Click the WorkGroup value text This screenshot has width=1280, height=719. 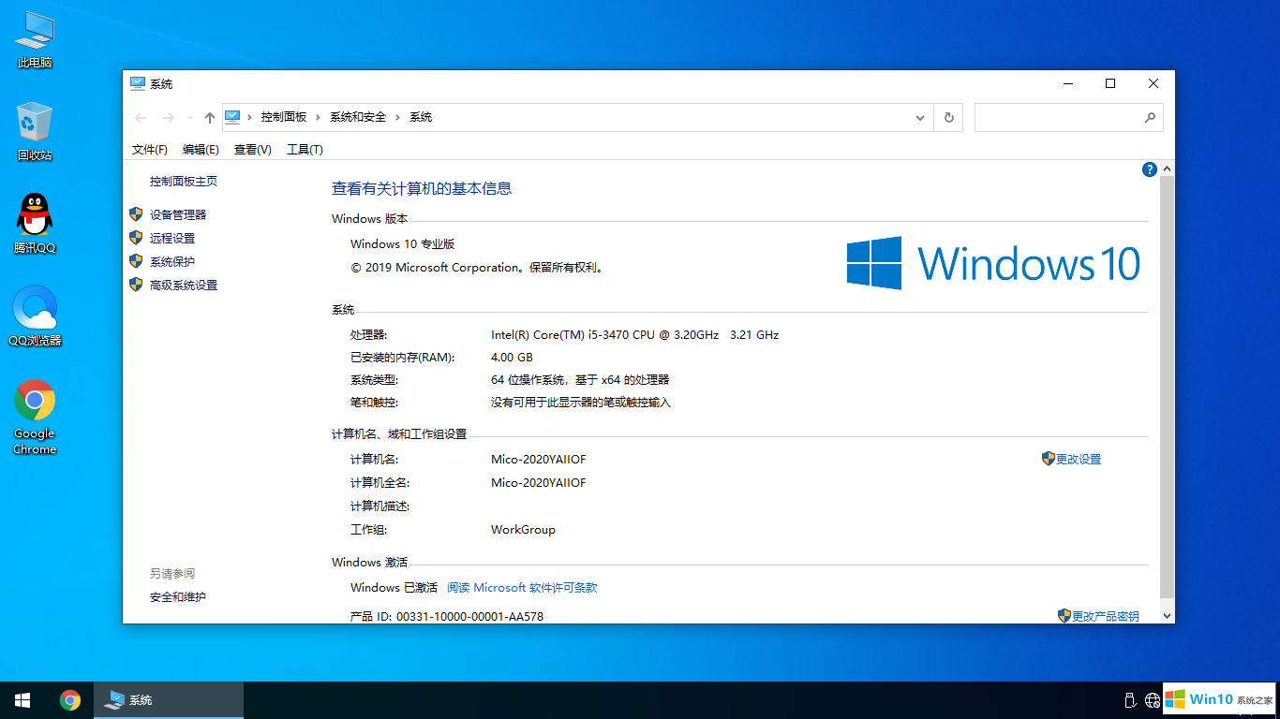[x=523, y=530]
